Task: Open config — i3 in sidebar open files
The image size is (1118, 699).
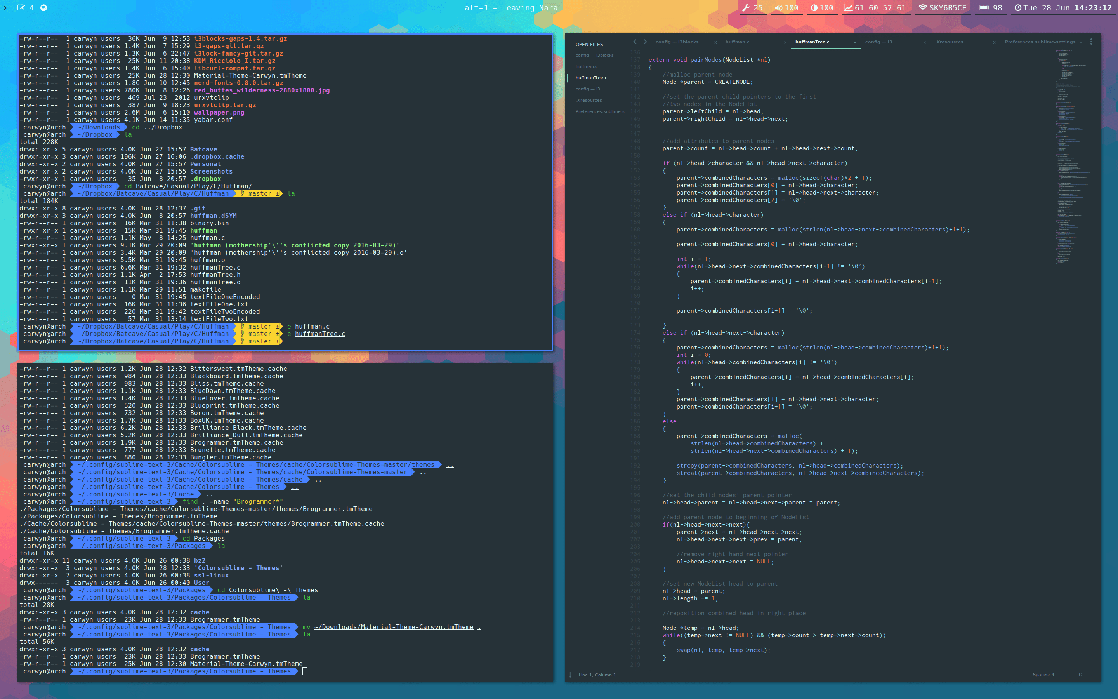Action: (588, 89)
